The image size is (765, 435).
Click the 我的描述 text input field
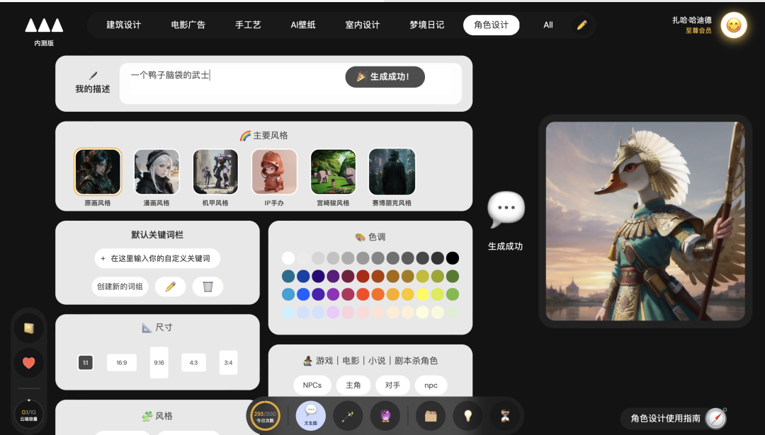click(x=291, y=83)
